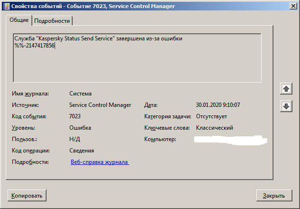
Task: Open the Веб-справка журнала link
Action: point(100,162)
